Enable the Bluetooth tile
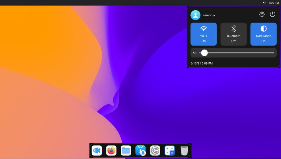The width and height of the screenshot is (281, 159). 234,34
